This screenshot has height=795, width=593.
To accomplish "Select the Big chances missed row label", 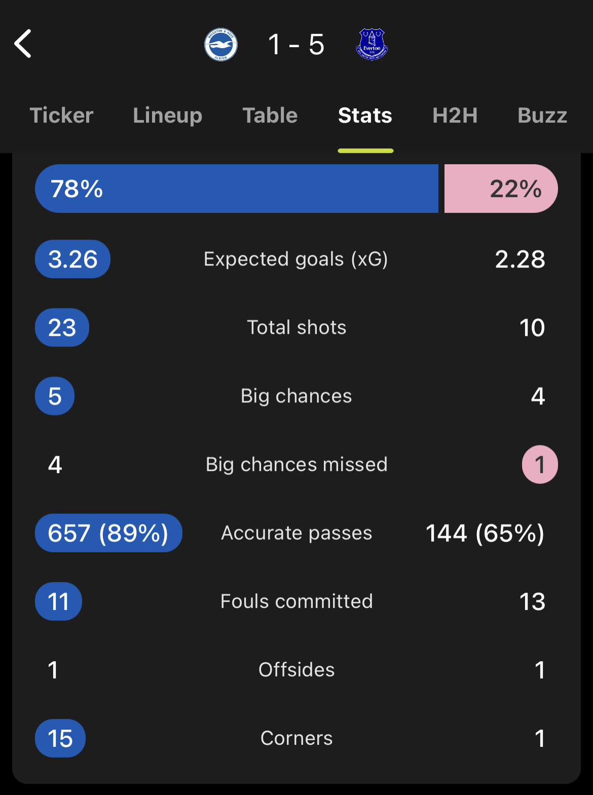I will point(296,465).
